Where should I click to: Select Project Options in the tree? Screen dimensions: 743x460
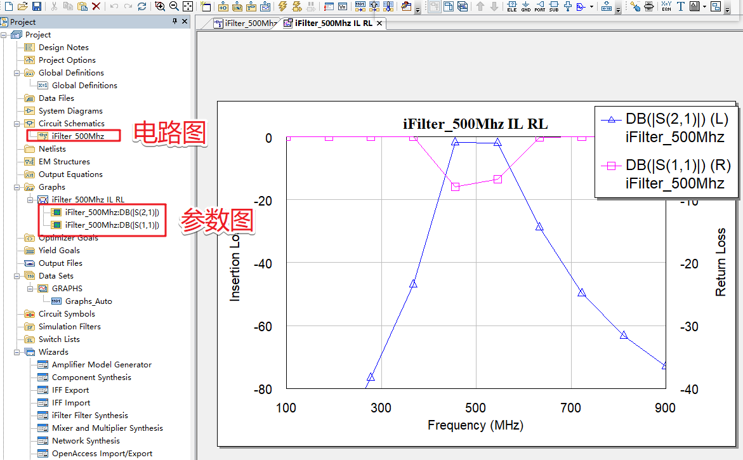coord(67,60)
